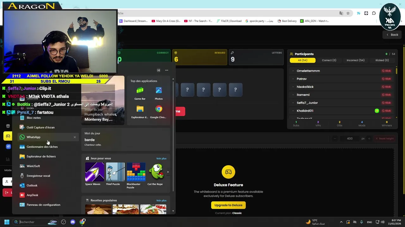Image resolution: width=405 pixels, height=227 pixels.
Task: Click the Back button
Action: [392, 35]
